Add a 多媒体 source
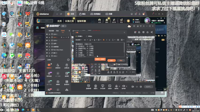Screen dimensions: 200x112 coord(110,87)
